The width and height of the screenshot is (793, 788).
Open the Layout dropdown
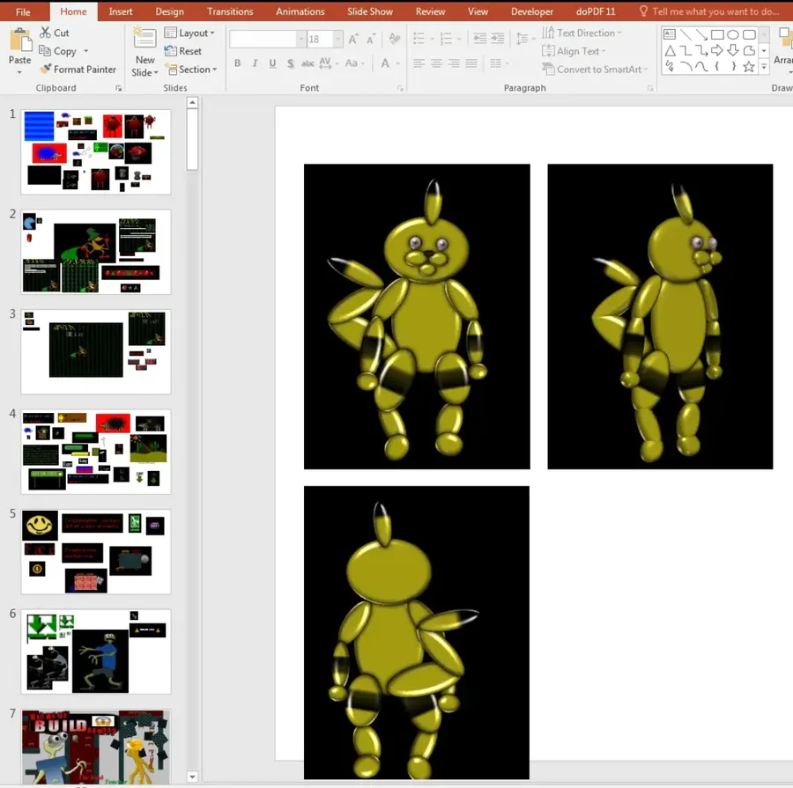click(189, 33)
